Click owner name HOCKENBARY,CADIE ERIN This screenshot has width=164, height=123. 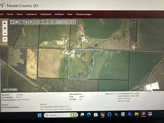point(128,96)
